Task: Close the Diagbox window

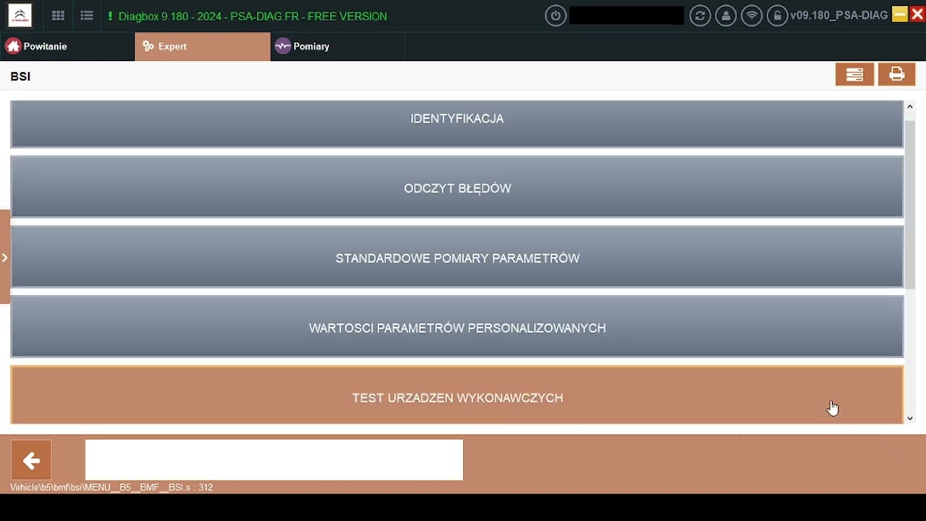Action: point(917,14)
